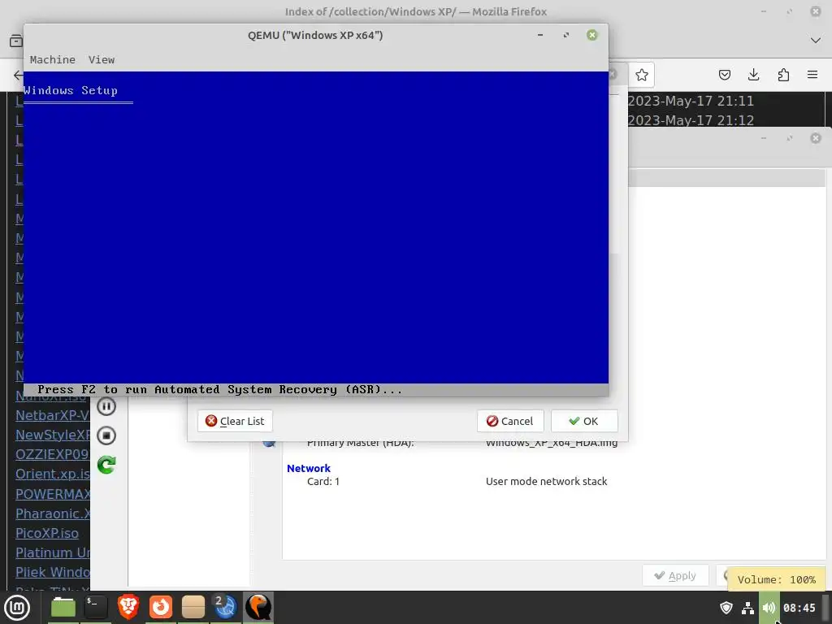The image size is (832, 624).
Task: Click the Firefox sidebar tab icon at left
Action: pyautogui.click(x=16, y=41)
